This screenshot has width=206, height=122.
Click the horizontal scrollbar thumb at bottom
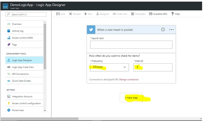(39, 118)
